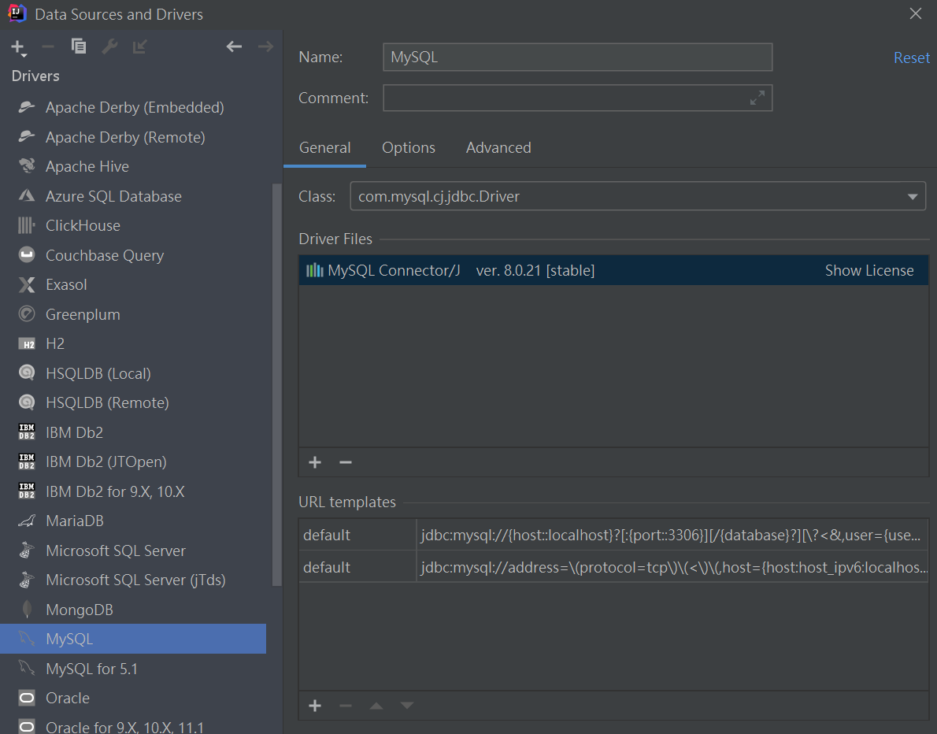
Task: Remove selected driver file with minus
Action: tap(346, 462)
